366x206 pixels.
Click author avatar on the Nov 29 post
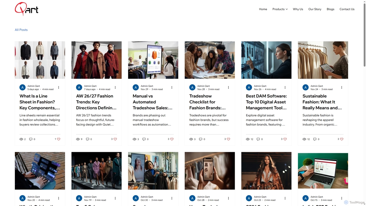136,88
